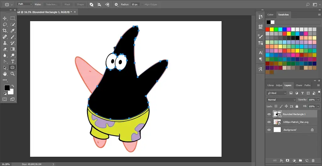
Task: Open the path alignment options
Action: 99,4
